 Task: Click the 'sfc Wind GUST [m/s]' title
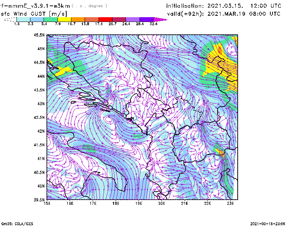click(34, 14)
